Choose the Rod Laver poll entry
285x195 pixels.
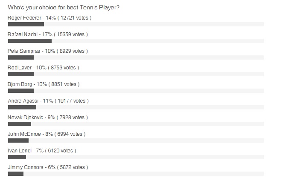tap(44, 68)
